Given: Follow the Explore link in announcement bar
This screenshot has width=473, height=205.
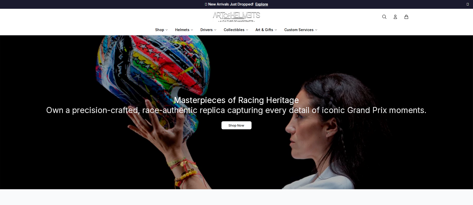Looking at the screenshot, I should coord(262,4).
